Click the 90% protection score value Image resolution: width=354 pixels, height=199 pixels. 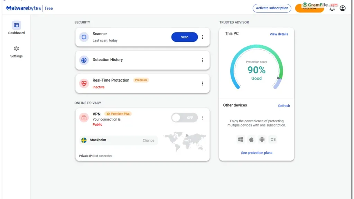pyautogui.click(x=257, y=70)
